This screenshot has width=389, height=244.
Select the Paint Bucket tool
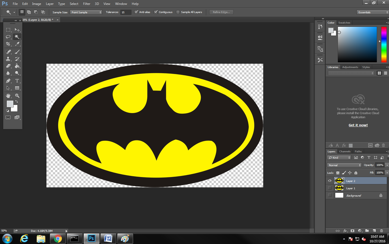coord(17,66)
